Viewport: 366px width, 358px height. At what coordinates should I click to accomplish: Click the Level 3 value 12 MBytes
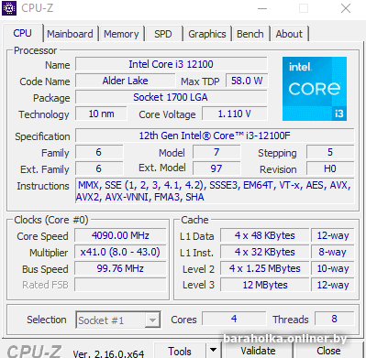[265, 285]
